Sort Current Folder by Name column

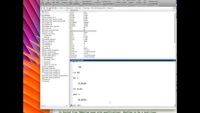[47, 12]
